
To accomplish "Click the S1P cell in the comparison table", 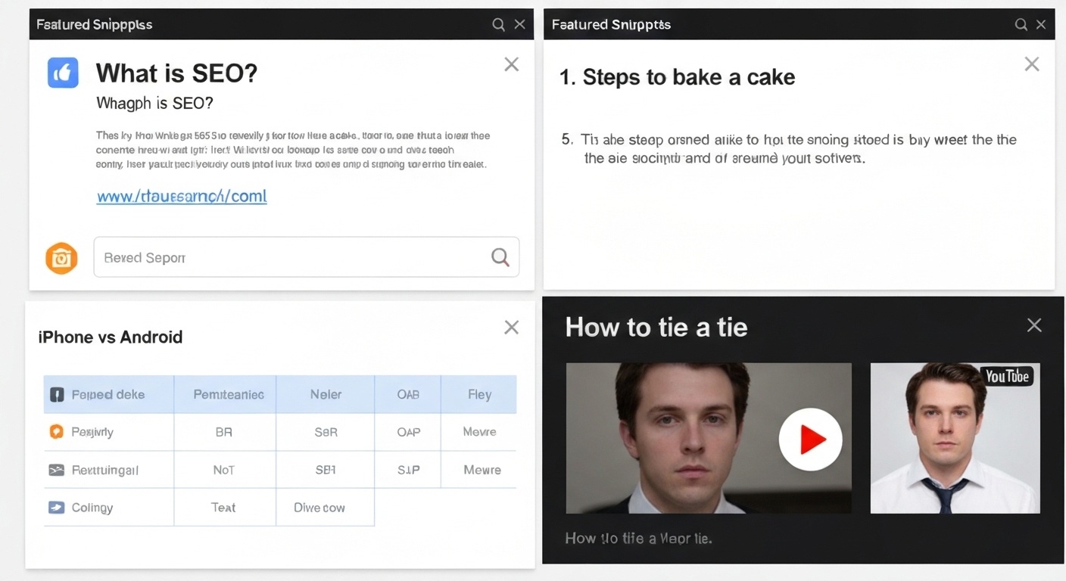I will [408, 470].
